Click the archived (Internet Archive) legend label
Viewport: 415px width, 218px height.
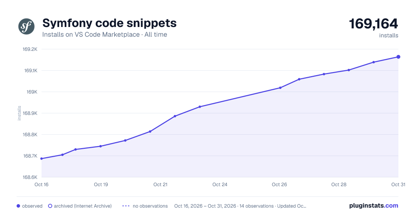[83, 206]
